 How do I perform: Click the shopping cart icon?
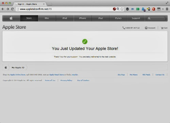(162, 28)
